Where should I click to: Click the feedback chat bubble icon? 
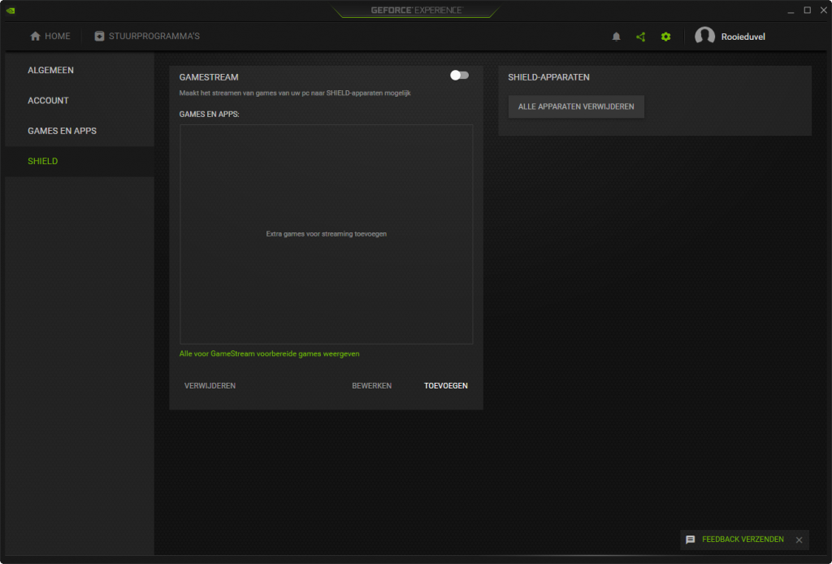(691, 540)
